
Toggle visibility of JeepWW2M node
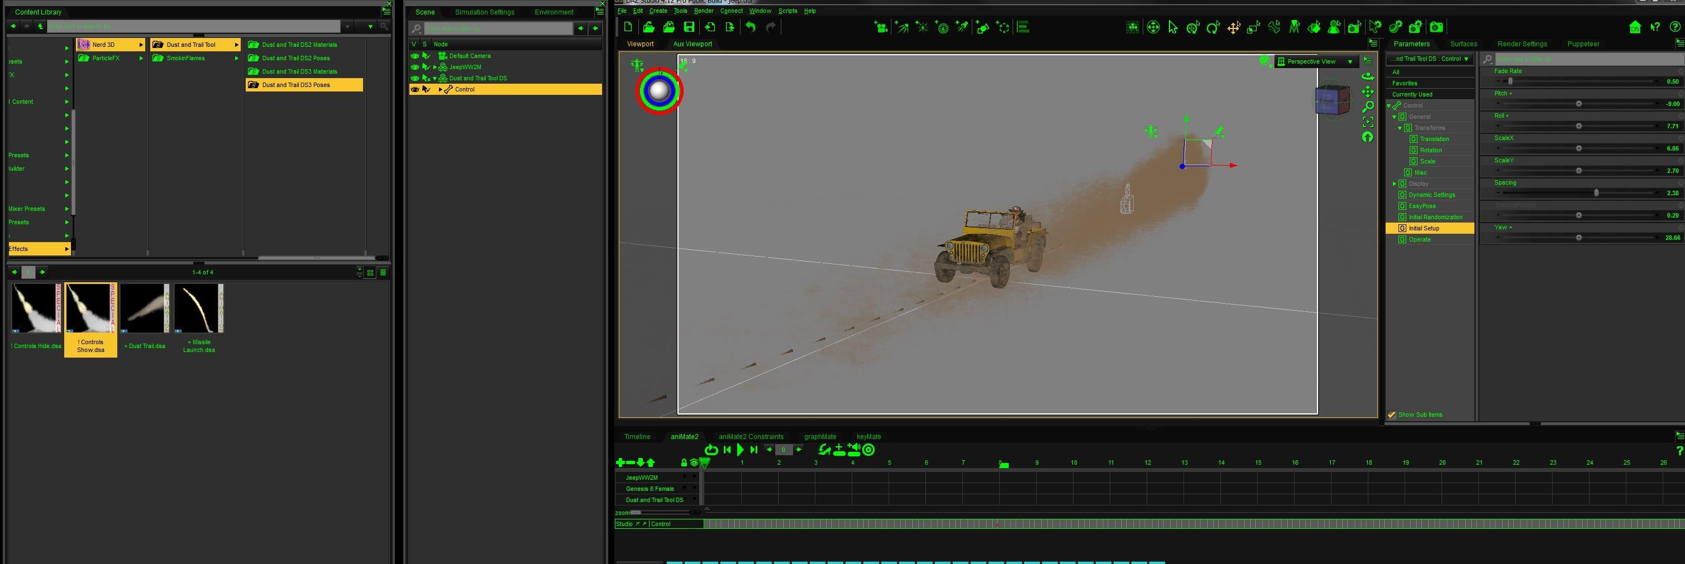[415, 68]
